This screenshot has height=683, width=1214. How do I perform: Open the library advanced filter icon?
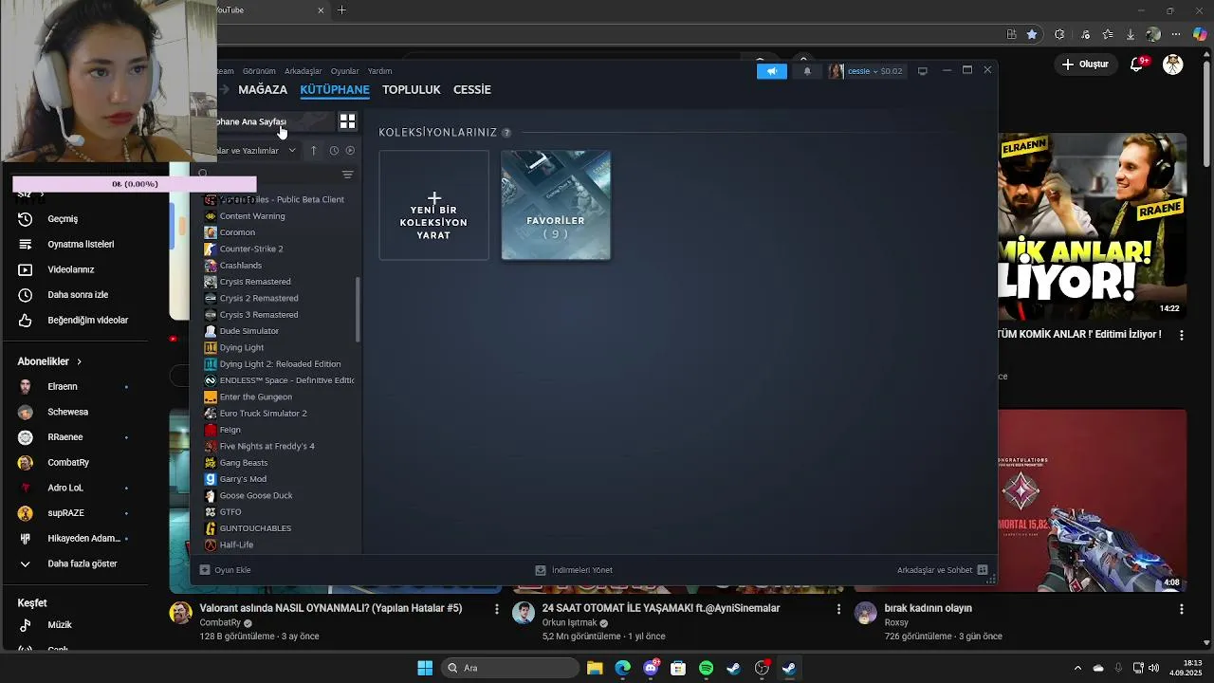click(347, 175)
